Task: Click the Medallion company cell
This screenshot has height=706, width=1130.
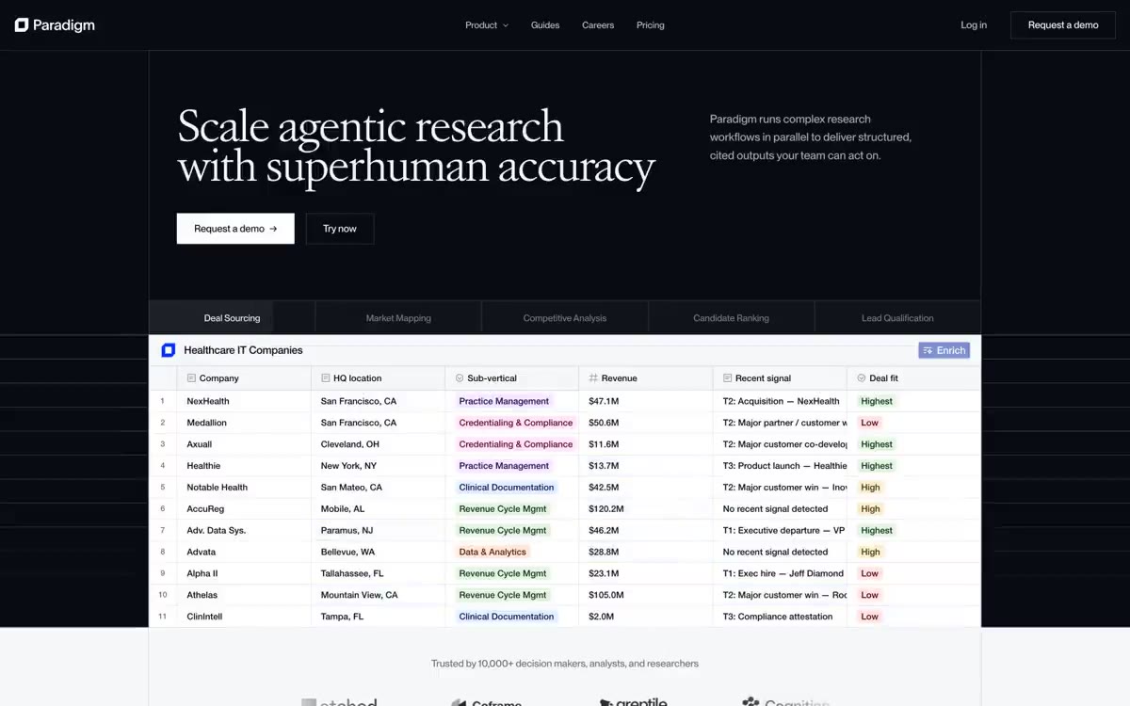Action: [244, 423]
